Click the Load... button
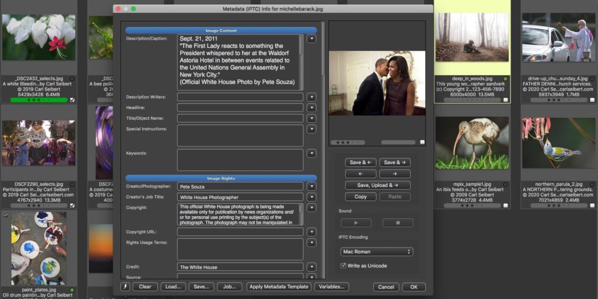 click(173, 287)
